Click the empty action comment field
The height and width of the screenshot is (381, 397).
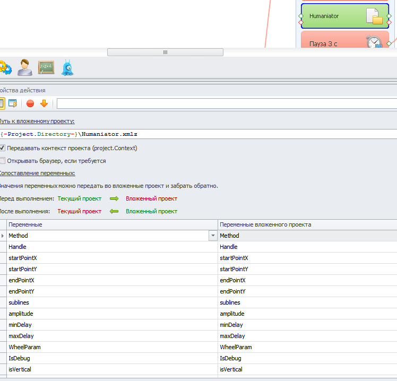[226, 103]
